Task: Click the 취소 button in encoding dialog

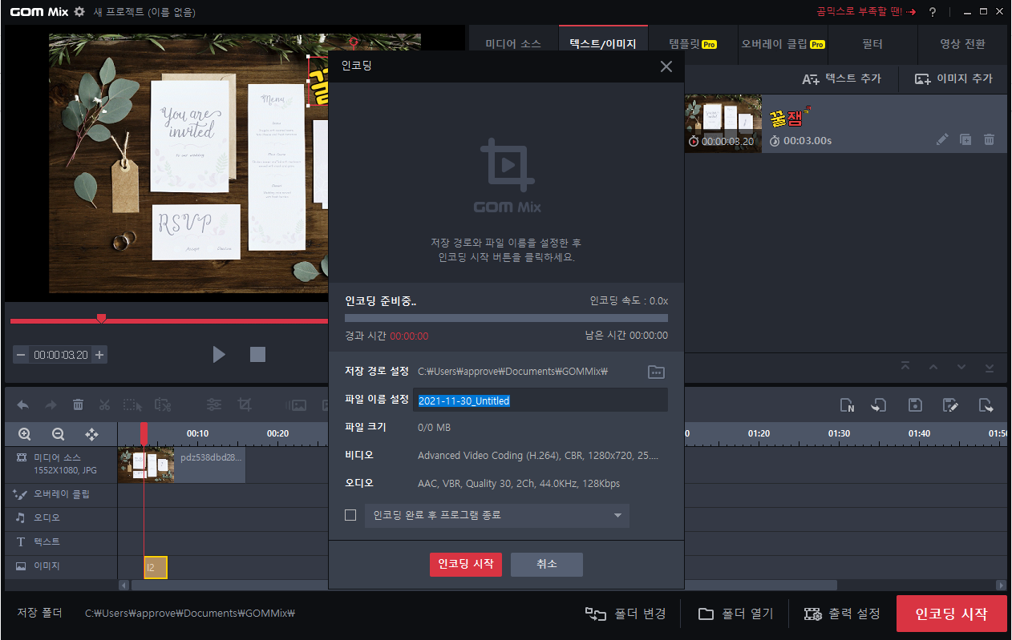Action: click(x=547, y=564)
